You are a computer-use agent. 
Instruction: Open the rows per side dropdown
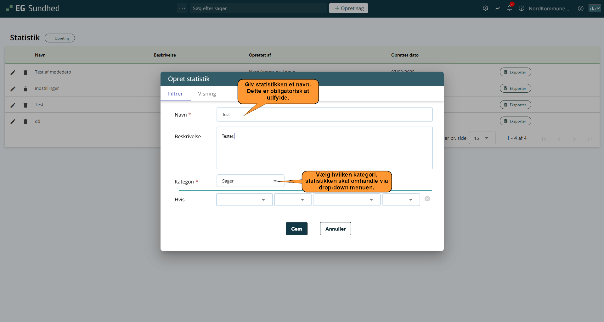click(x=482, y=138)
